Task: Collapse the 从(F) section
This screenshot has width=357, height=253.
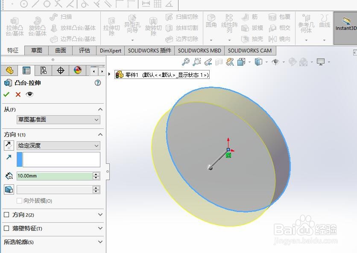Action: (100, 110)
